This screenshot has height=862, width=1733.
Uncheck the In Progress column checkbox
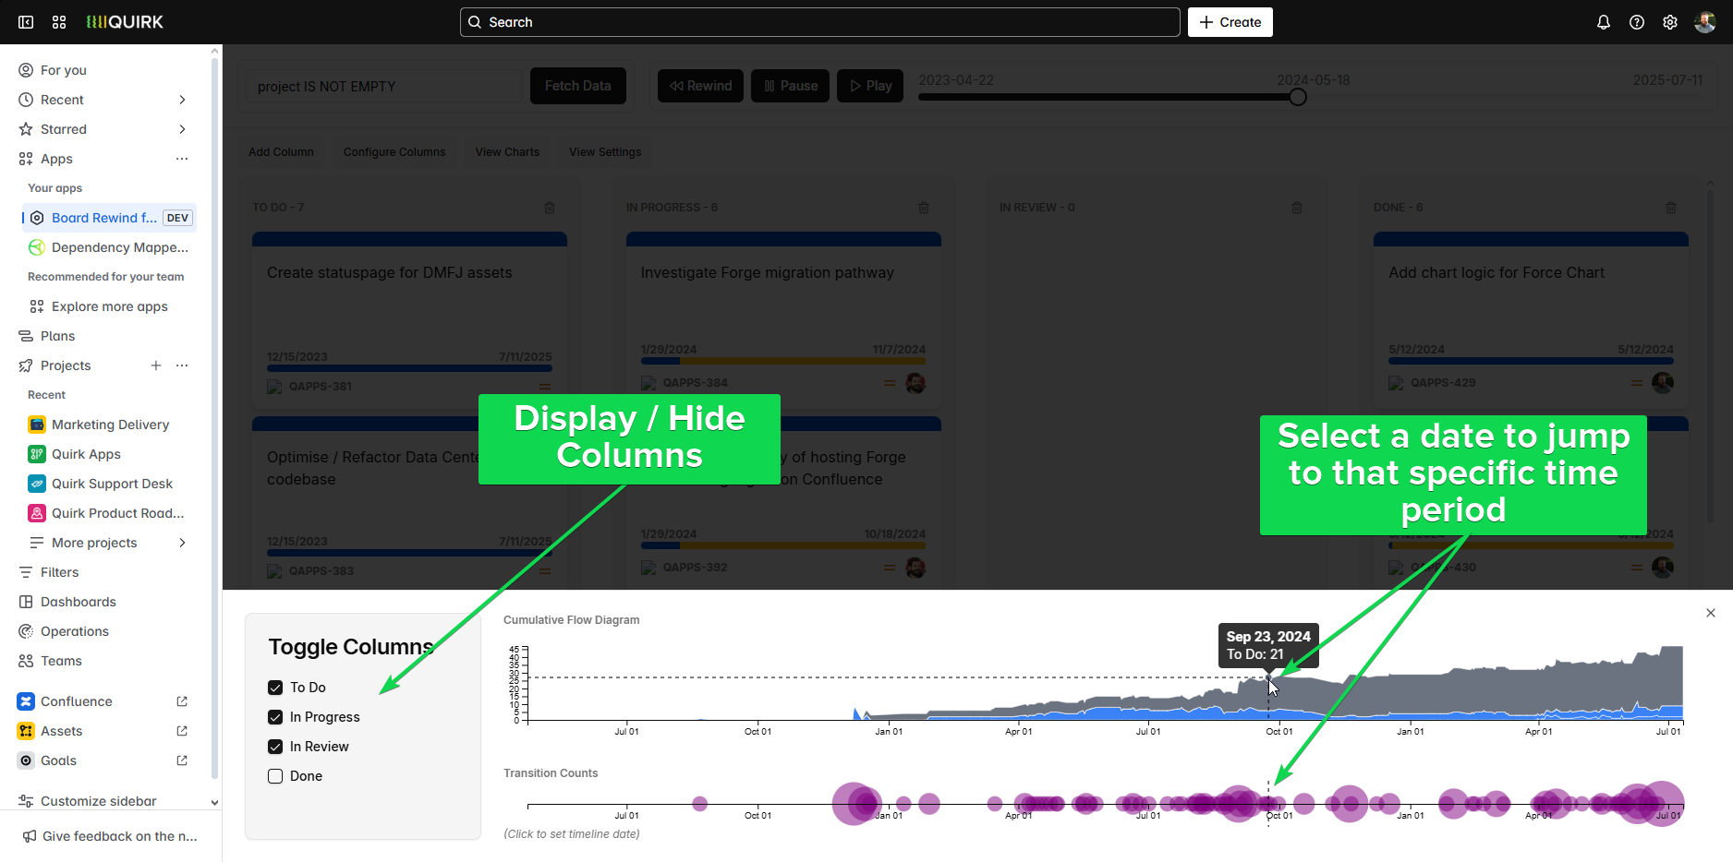click(275, 717)
